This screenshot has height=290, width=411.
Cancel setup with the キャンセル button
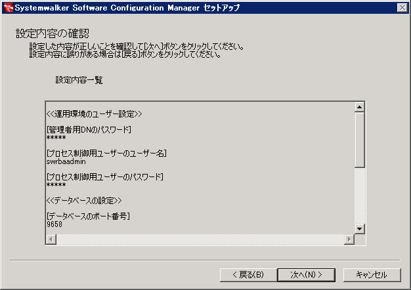[x=372, y=275]
